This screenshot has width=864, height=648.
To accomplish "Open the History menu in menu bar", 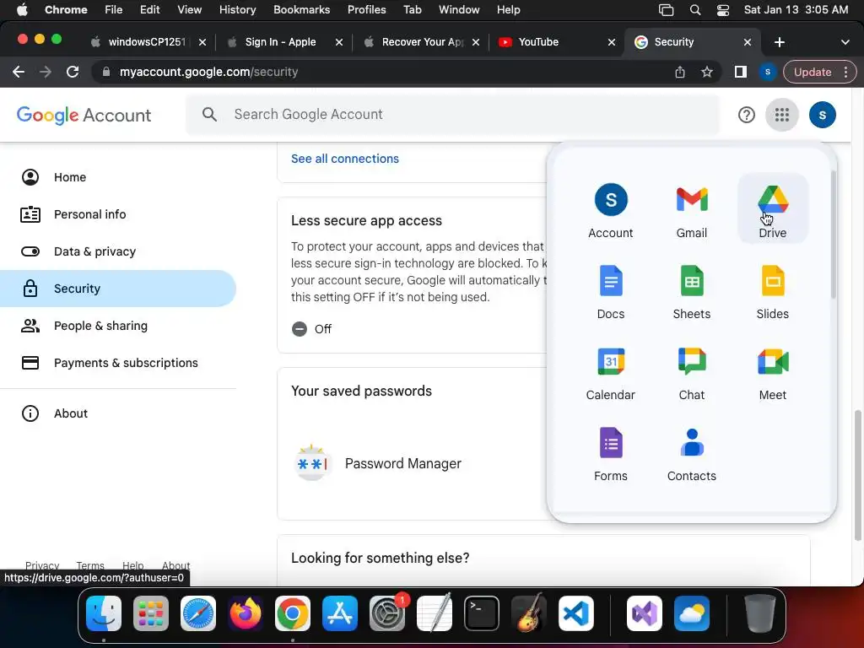I will coord(237,9).
